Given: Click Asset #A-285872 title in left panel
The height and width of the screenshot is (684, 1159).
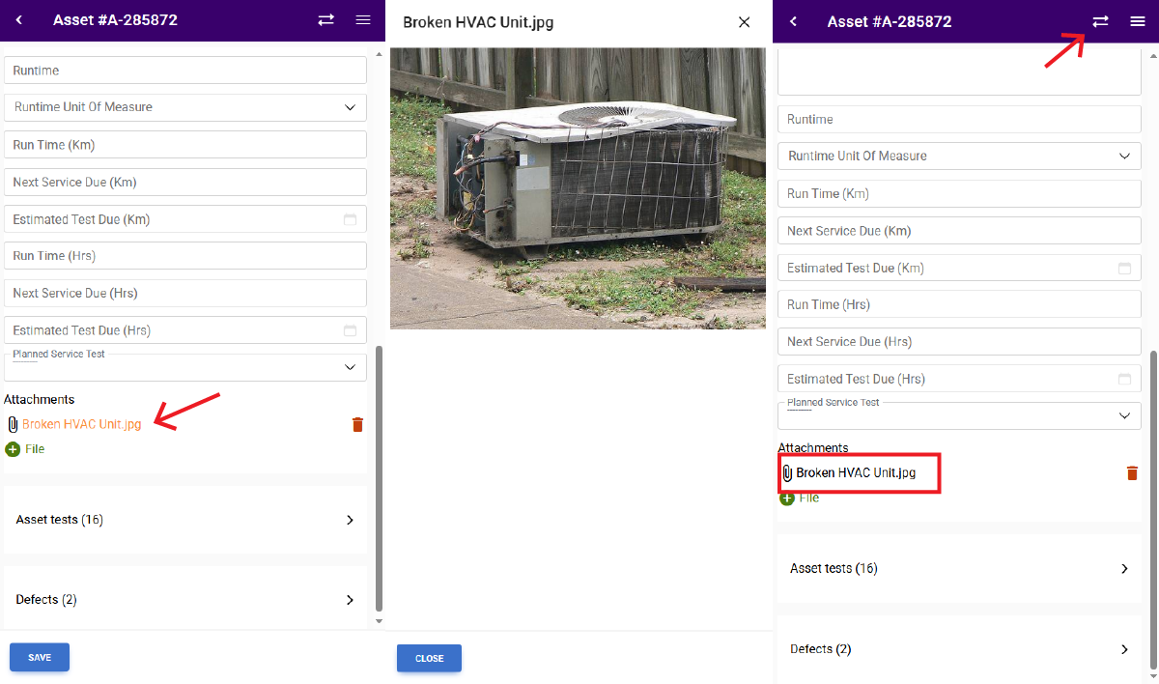Looking at the screenshot, I should click(115, 20).
